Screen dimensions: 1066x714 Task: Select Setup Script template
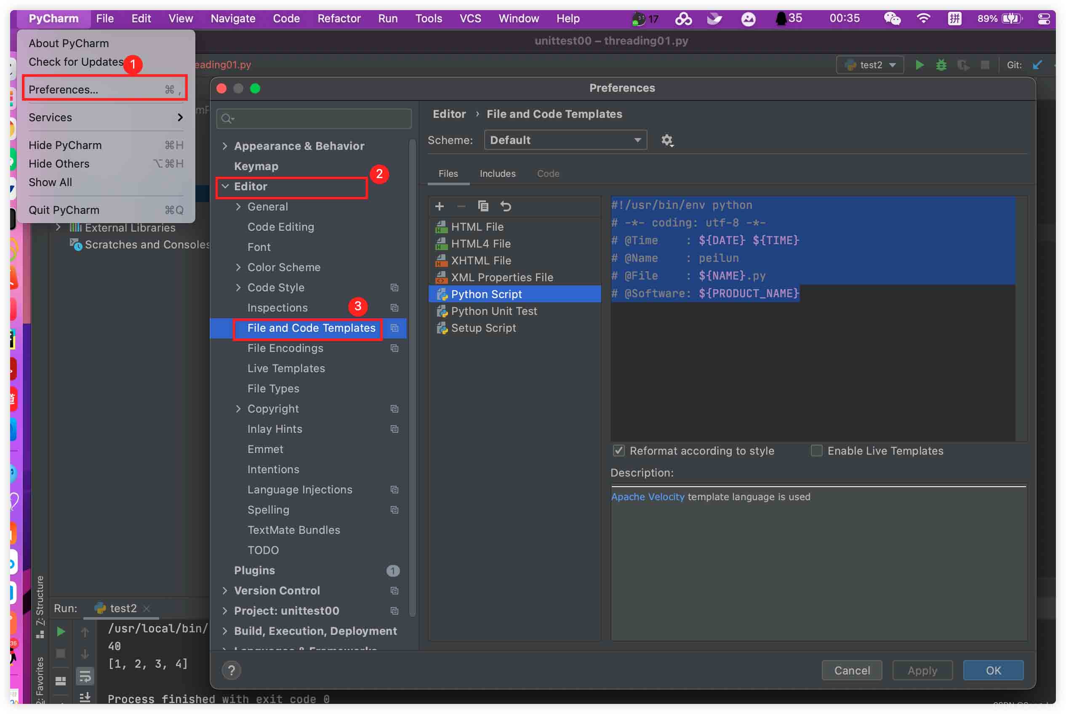coord(515,328)
